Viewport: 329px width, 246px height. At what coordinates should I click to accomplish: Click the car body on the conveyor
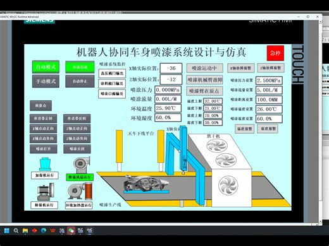[x=146, y=184]
